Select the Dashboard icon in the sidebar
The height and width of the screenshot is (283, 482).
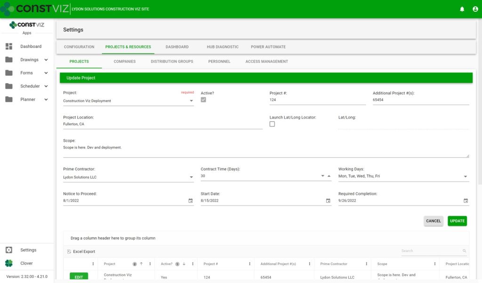pyautogui.click(x=8, y=46)
